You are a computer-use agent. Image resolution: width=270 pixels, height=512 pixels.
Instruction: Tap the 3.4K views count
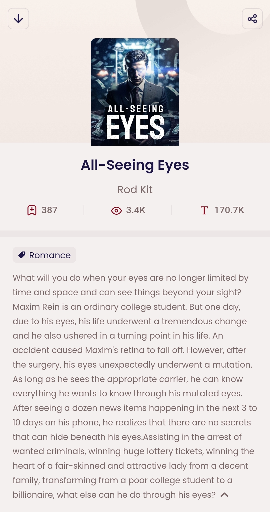135,210
